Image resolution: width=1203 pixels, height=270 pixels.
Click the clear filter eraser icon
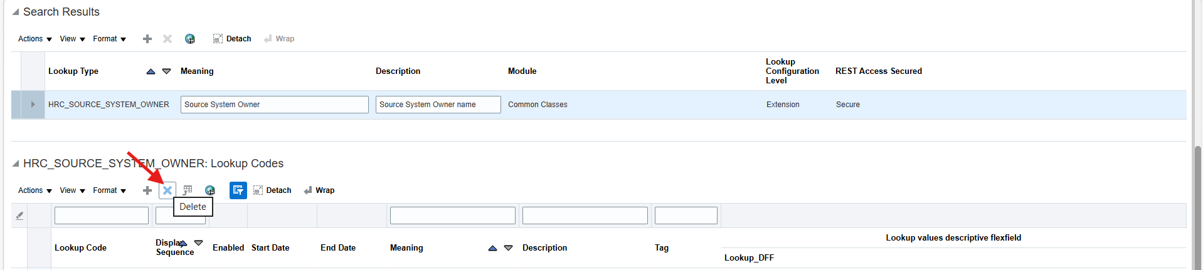click(19, 215)
